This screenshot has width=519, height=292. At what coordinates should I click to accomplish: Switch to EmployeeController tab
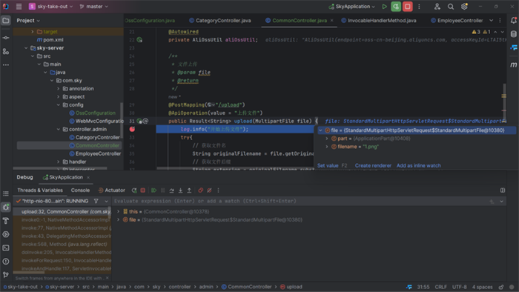coord(457,21)
